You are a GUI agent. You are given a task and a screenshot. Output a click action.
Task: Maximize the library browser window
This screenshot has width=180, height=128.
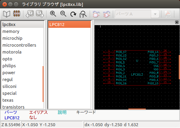(16, 4)
